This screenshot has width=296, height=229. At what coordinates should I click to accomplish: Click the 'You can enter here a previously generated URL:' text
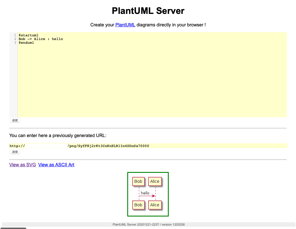58,135
